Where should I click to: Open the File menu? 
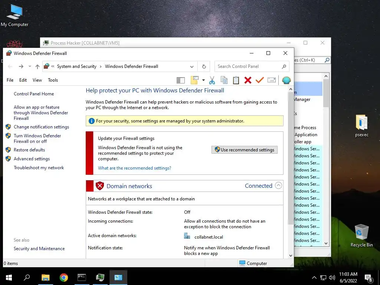coord(10,80)
